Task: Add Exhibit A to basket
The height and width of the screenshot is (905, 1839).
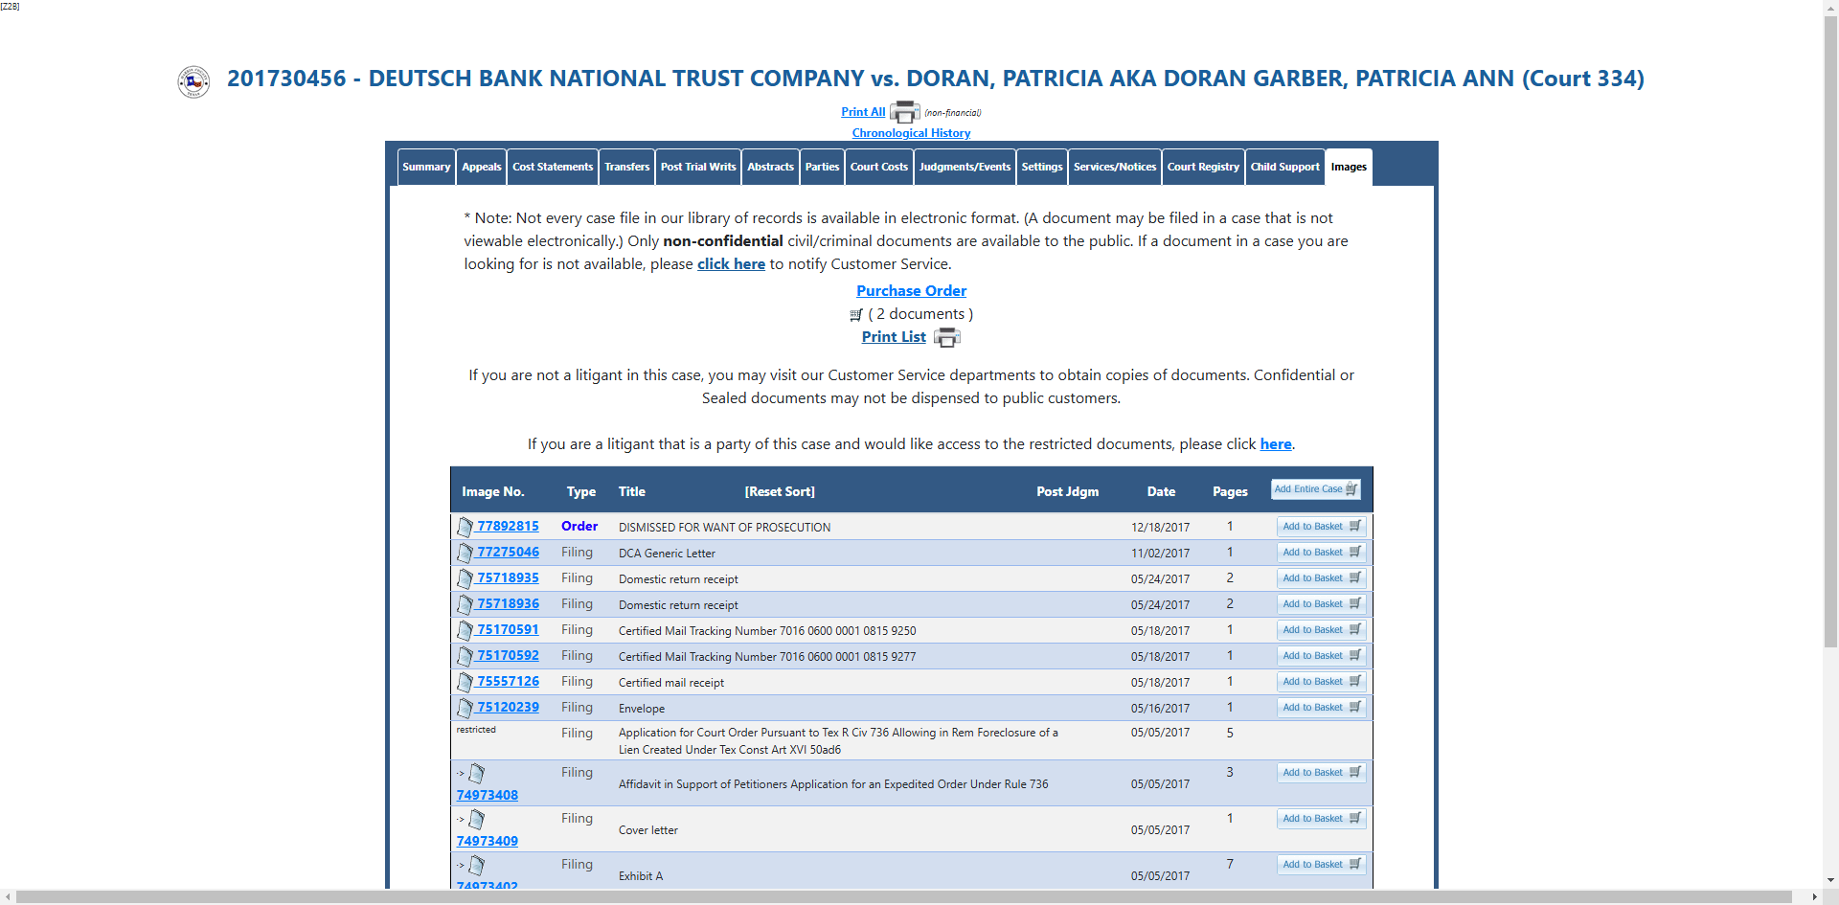Action: [1321, 865]
